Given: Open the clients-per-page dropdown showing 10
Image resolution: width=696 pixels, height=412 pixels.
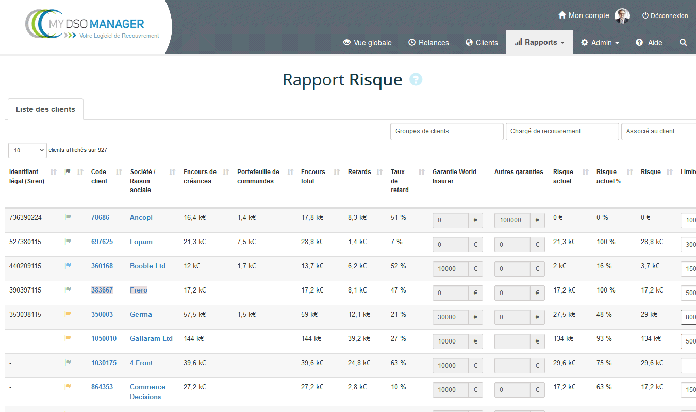Looking at the screenshot, I should click(x=27, y=150).
